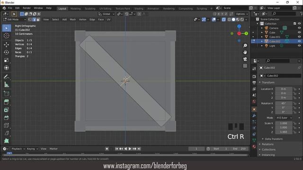303x170 pixels.
Task: Hide the Light object in outliner
Action: 299,46
